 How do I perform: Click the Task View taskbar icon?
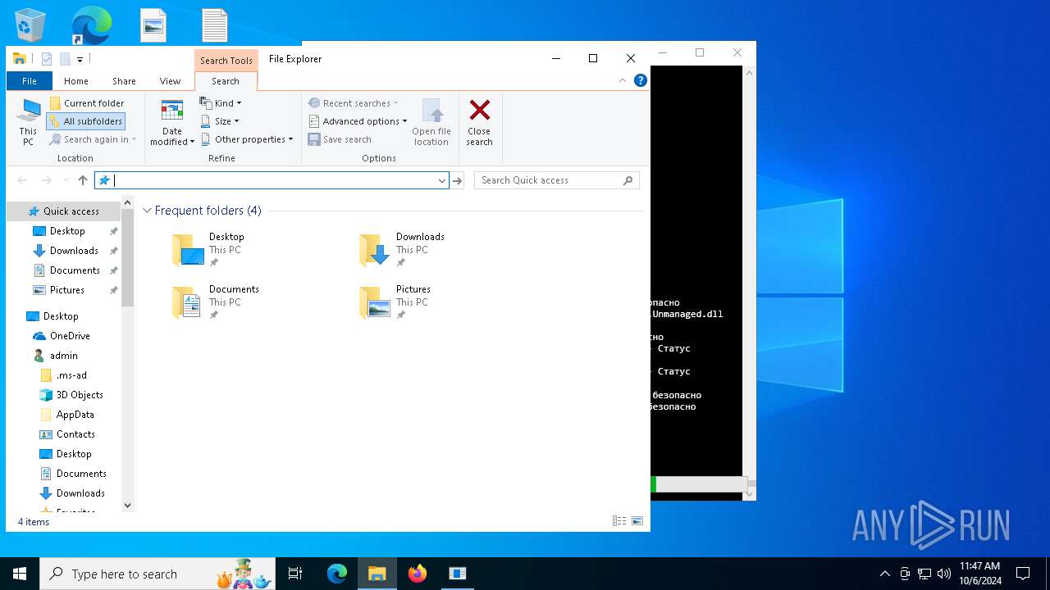coord(295,574)
